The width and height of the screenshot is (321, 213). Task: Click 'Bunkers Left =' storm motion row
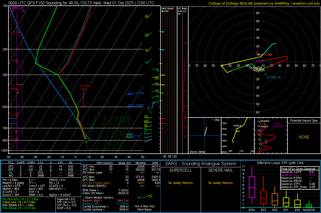(106, 203)
